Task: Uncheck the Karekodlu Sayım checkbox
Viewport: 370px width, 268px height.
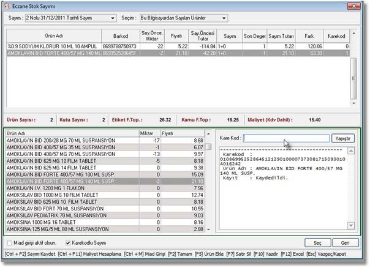Action: pyautogui.click(x=68, y=242)
